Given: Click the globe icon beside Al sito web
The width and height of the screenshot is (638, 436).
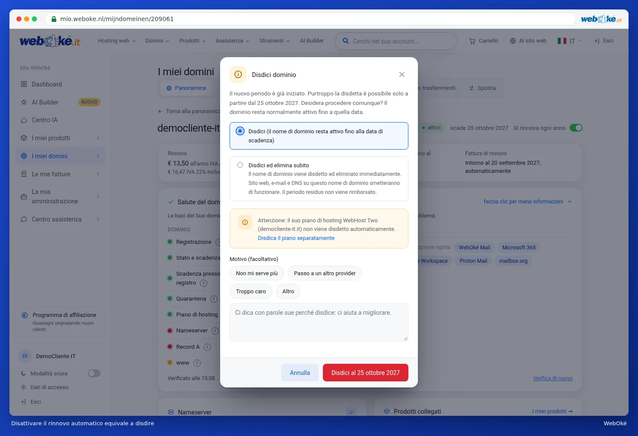Looking at the screenshot, I should tap(513, 41).
